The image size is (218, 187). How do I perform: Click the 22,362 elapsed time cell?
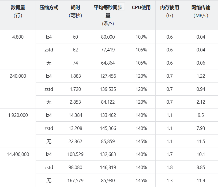75,141
